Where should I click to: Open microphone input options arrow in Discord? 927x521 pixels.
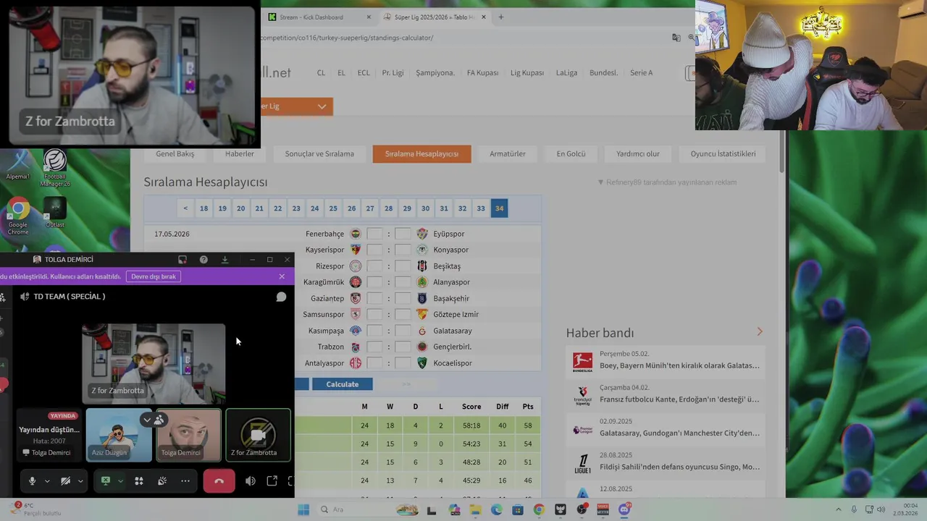(x=47, y=481)
